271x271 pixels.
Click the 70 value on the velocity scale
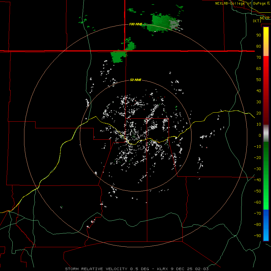259,58
